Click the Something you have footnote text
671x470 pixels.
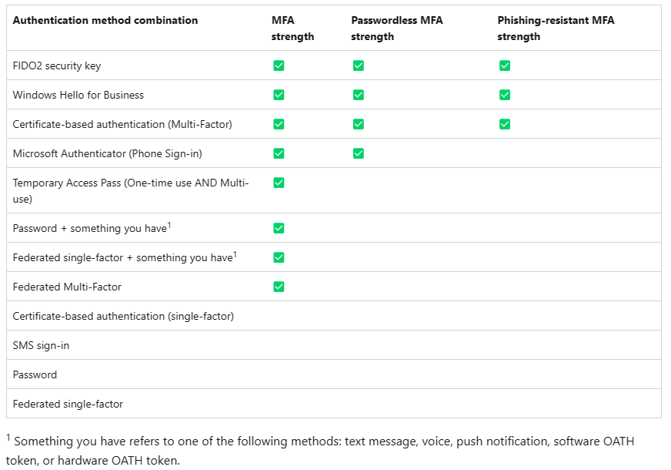[x=319, y=451]
